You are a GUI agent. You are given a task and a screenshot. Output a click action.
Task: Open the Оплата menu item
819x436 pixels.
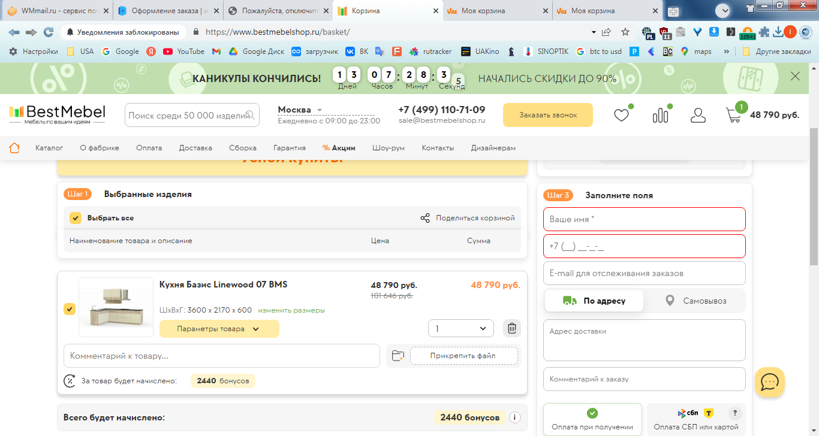(149, 148)
